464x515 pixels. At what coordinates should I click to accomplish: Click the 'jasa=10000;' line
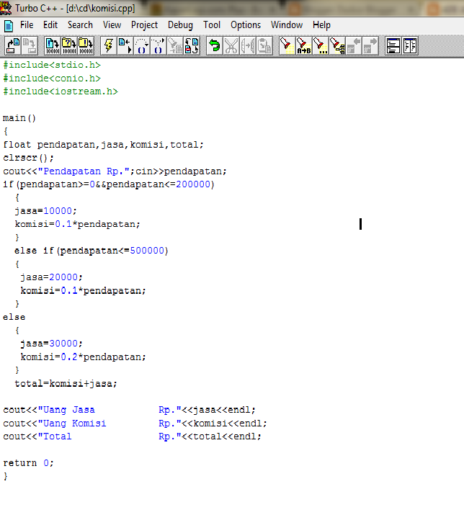[45, 211]
